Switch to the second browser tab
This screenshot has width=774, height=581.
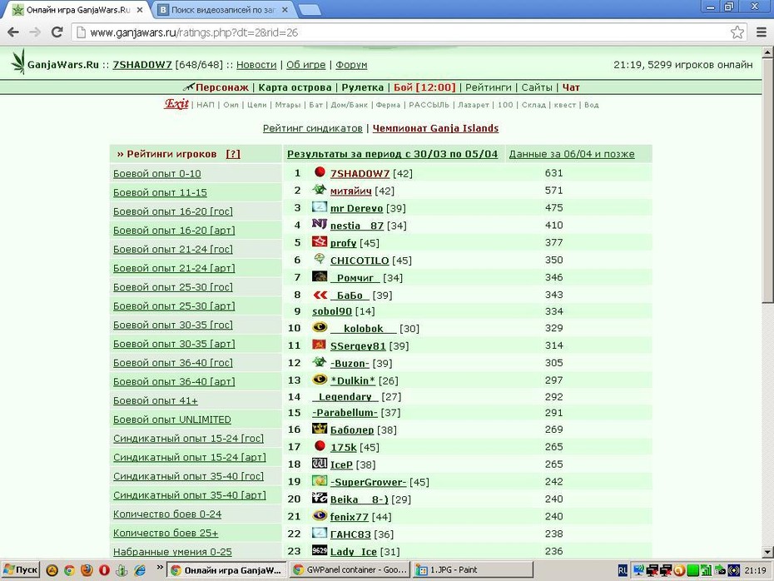(224, 9)
